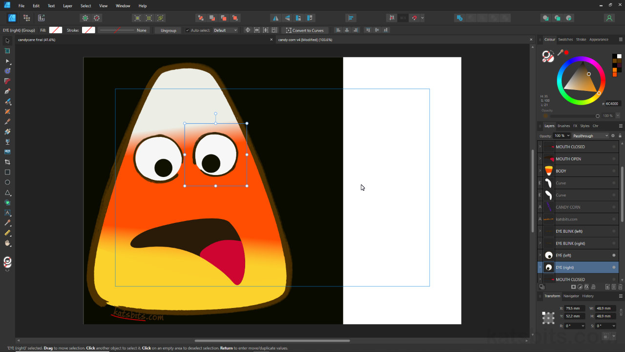Toggle visibility of EYE (right) layer
This screenshot has height=352, width=625.
click(614, 267)
